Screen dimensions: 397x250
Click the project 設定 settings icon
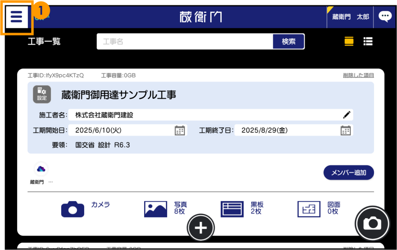42,94
